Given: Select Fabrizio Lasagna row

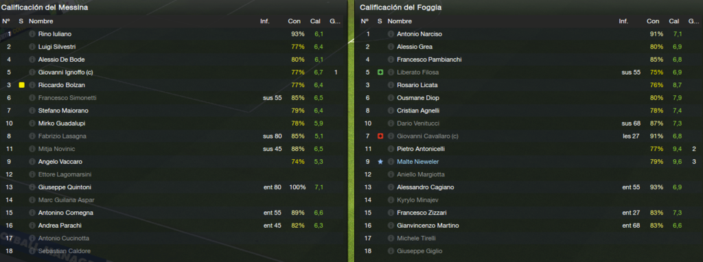Looking at the screenshot, I should click(172, 136).
